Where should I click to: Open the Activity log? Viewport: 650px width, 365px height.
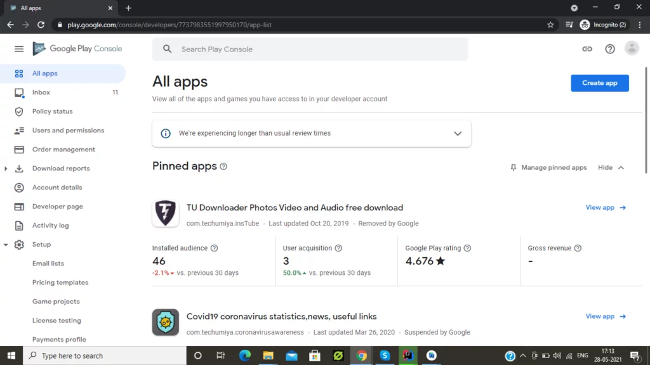[51, 225]
